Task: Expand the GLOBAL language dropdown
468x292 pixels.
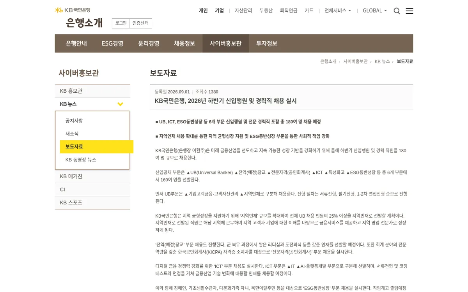Action: click(375, 11)
